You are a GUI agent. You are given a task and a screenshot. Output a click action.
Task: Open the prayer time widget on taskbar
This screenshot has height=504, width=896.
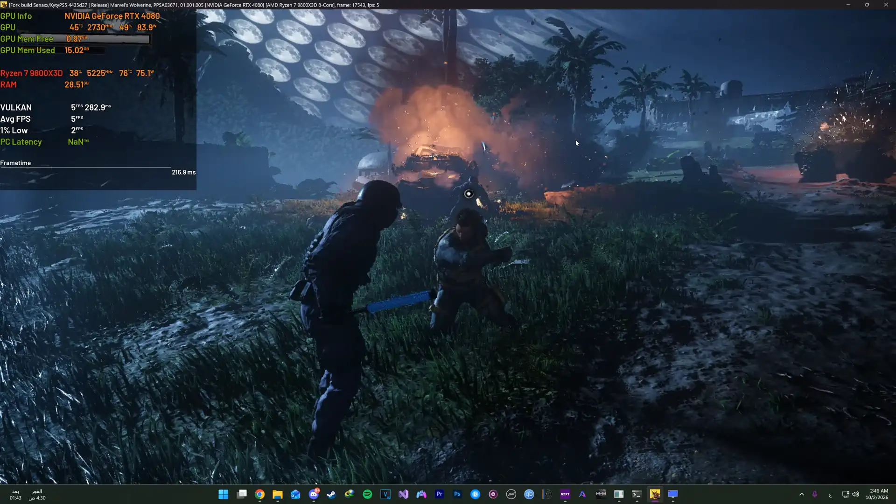tap(28, 495)
